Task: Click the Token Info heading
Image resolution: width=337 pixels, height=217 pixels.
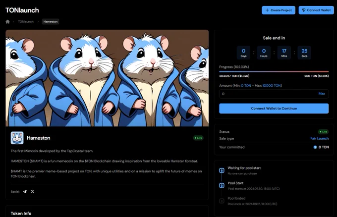Action: pyautogui.click(x=21, y=214)
